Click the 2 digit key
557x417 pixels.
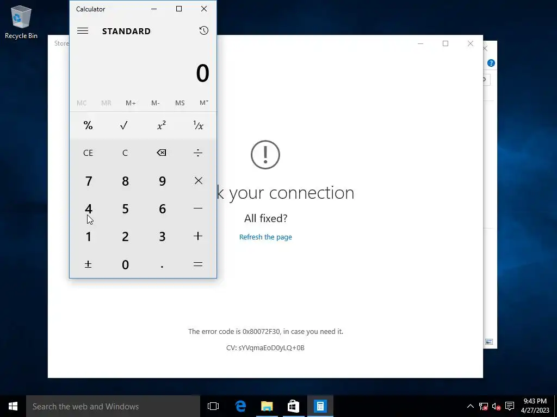pos(125,236)
